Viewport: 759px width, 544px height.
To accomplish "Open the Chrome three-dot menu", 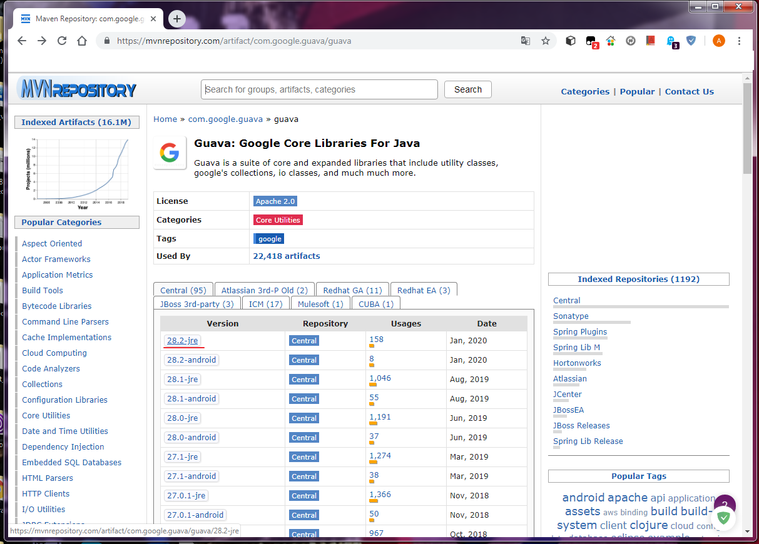I will pyautogui.click(x=740, y=41).
